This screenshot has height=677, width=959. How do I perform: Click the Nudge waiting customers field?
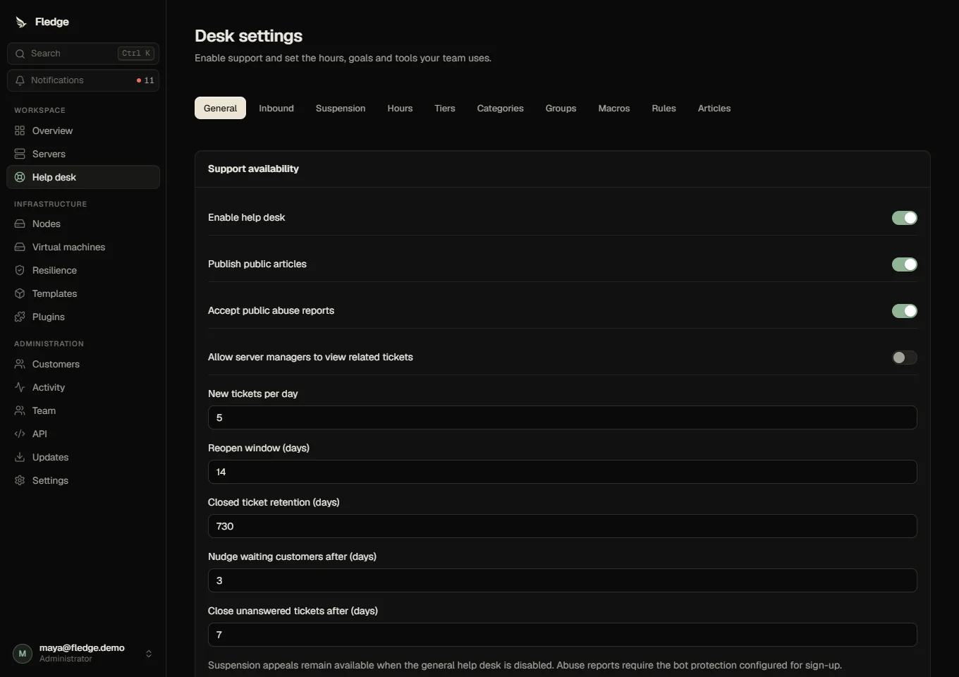(x=563, y=580)
